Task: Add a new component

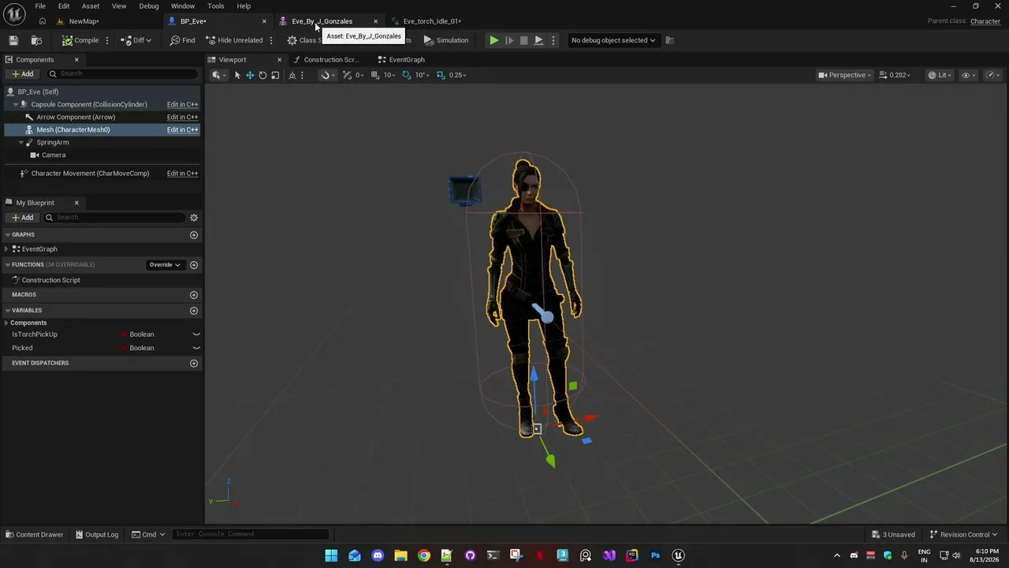Action: click(23, 74)
